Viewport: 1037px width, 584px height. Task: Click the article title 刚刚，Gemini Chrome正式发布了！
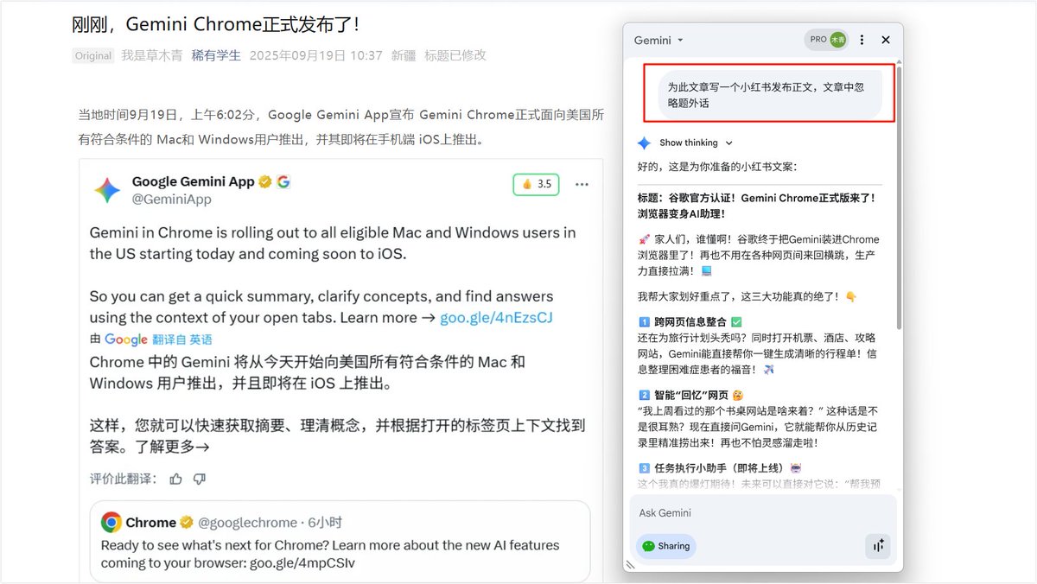pyautogui.click(x=216, y=24)
